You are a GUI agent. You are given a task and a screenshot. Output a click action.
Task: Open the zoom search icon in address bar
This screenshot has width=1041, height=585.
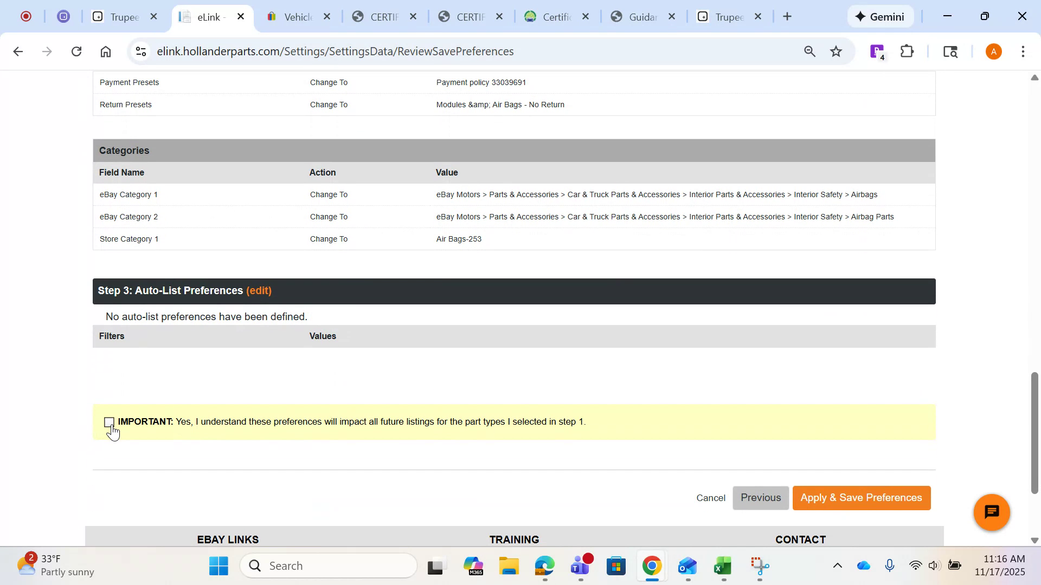point(809,51)
